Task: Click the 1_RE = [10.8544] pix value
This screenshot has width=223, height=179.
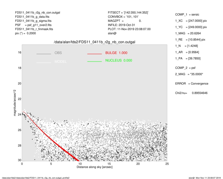Action: pos(190,40)
